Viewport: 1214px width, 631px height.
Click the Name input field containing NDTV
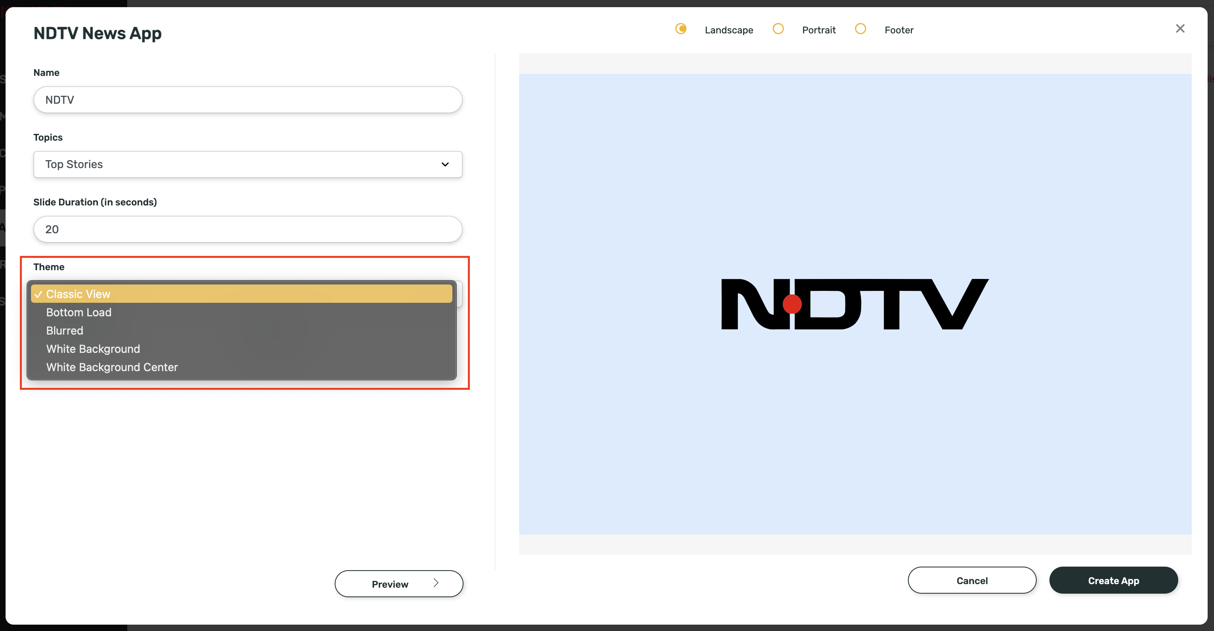click(248, 99)
